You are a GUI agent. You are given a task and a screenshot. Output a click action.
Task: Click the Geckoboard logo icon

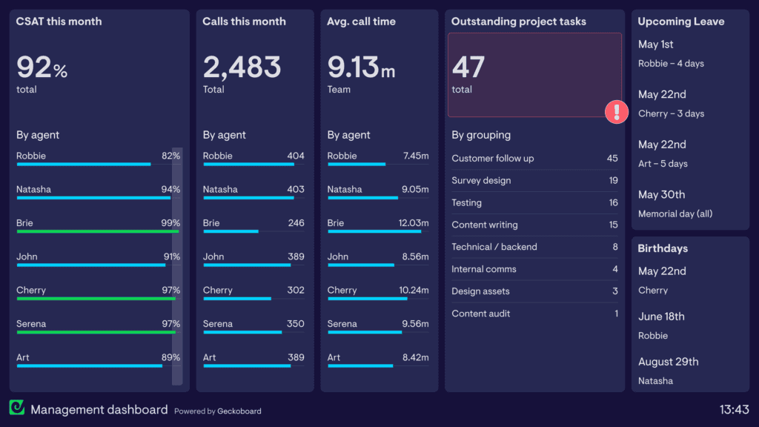click(x=17, y=408)
